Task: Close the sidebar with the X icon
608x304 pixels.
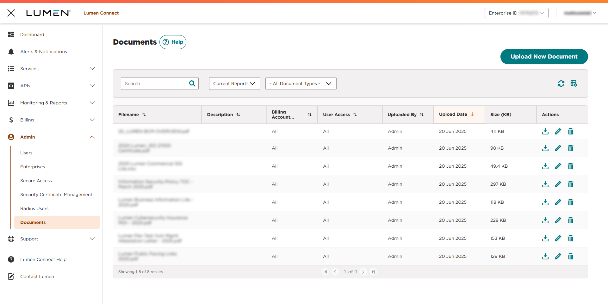Action: [11, 13]
